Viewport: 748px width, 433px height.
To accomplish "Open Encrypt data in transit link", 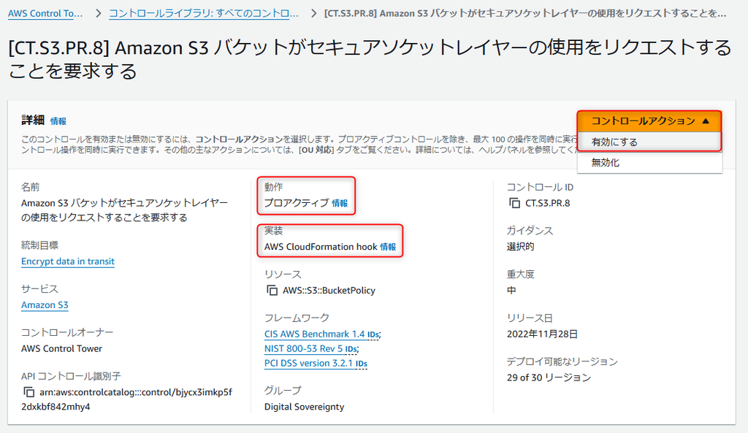I will click(x=68, y=261).
